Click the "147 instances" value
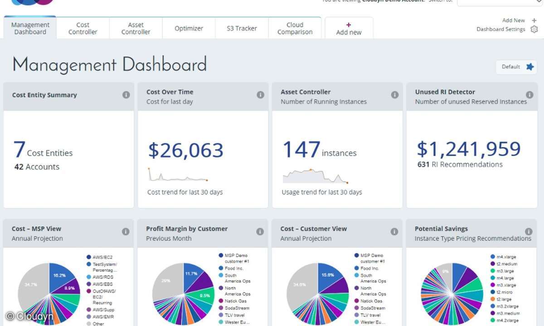Viewport: 544px width, 326px height. (x=319, y=150)
